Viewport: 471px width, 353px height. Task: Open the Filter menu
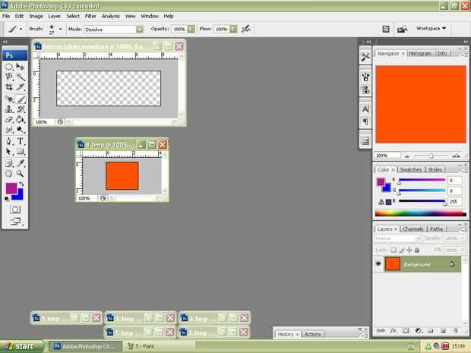click(90, 16)
